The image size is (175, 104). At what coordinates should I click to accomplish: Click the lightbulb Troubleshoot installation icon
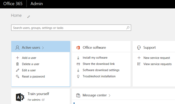coord(78,76)
